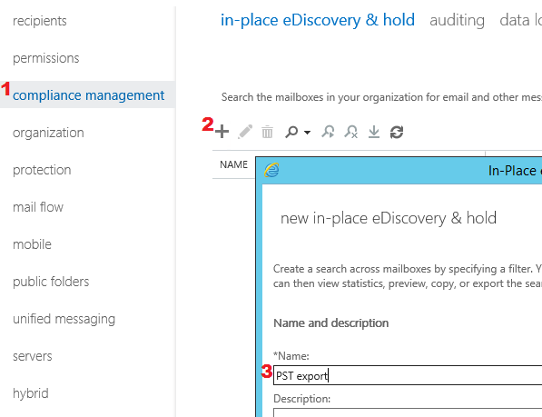Switch to the auditing tab
This screenshot has width=542, height=417.
click(x=457, y=20)
